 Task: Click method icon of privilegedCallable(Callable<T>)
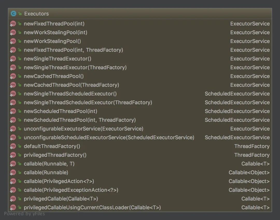pos(13,199)
